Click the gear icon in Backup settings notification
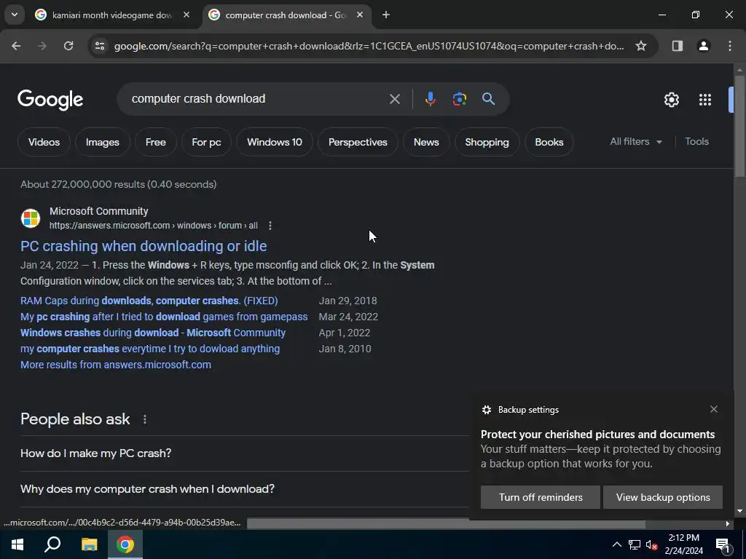746x559 pixels. (486, 410)
